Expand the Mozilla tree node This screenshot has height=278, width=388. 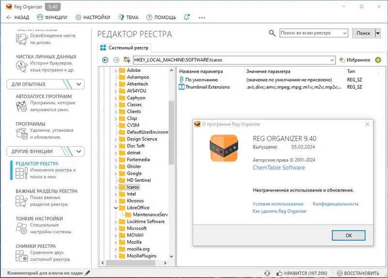pyautogui.click(x=115, y=242)
